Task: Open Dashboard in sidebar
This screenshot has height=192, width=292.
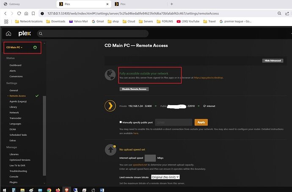Action: point(16,65)
